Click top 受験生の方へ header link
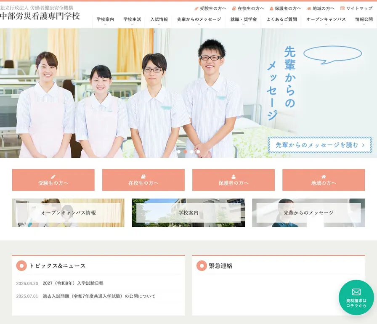 (x=210, y=8)
